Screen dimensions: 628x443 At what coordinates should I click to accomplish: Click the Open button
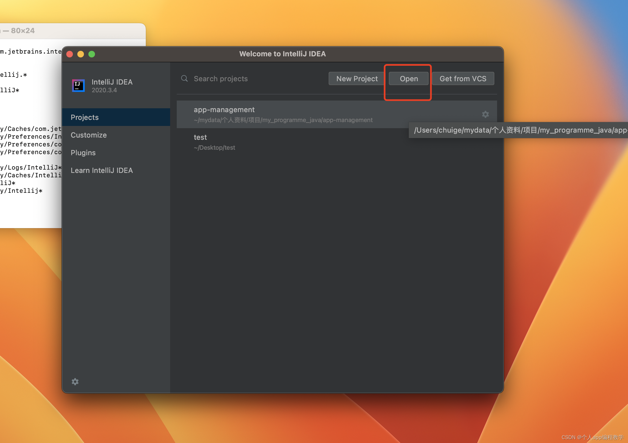click(x=409, y=79)
